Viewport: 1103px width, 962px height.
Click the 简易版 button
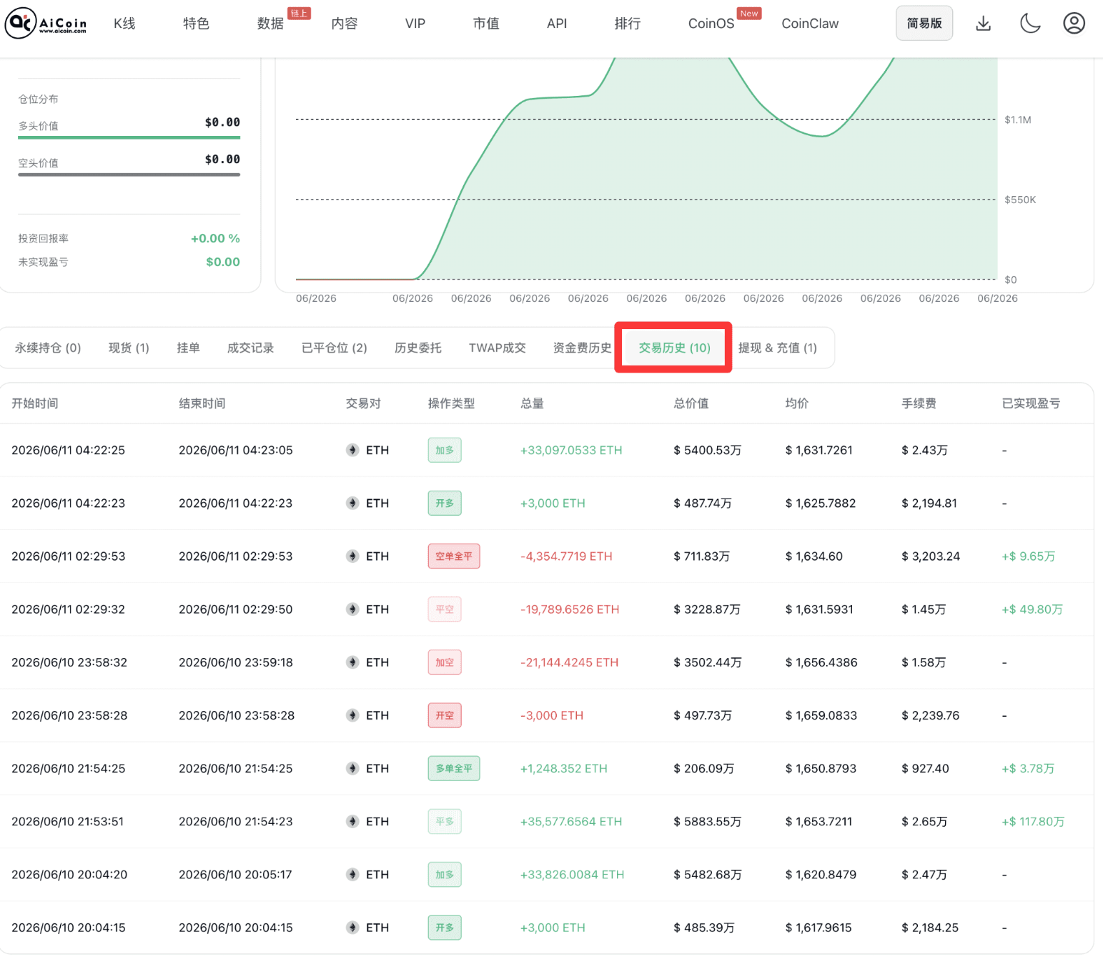924,24
